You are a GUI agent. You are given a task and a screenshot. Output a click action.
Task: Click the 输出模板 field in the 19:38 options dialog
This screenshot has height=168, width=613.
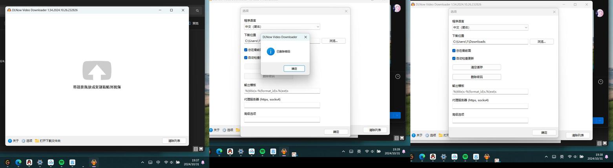[490, 91]
